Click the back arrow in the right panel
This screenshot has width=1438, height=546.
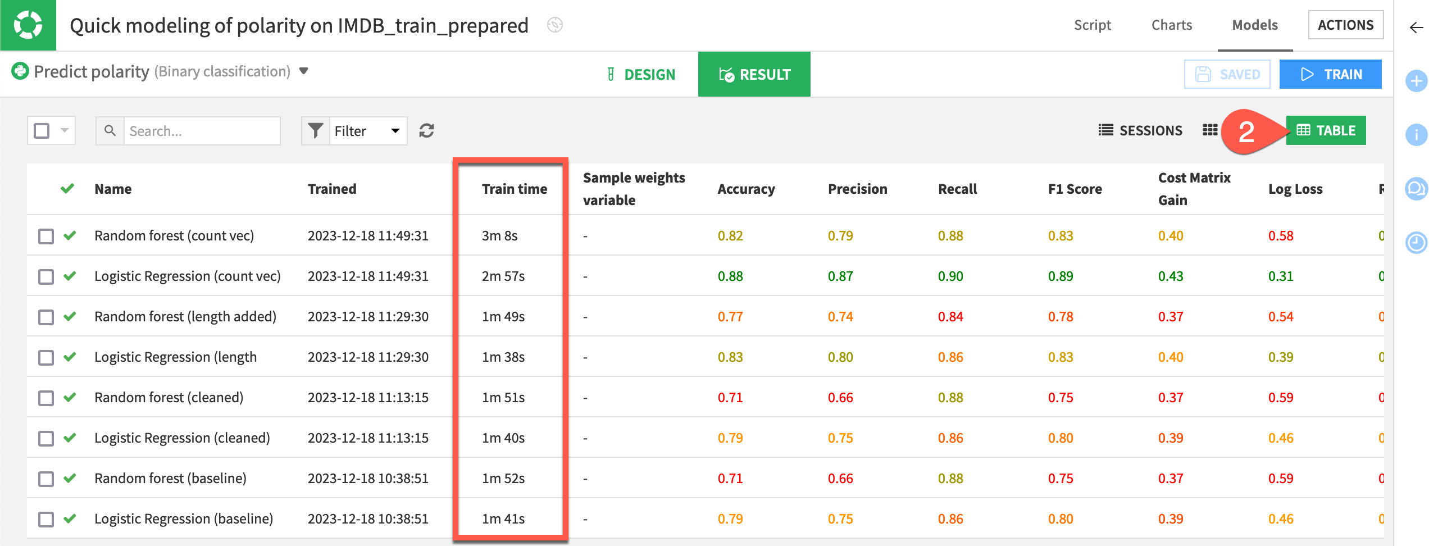click(x=1416, y=27)
